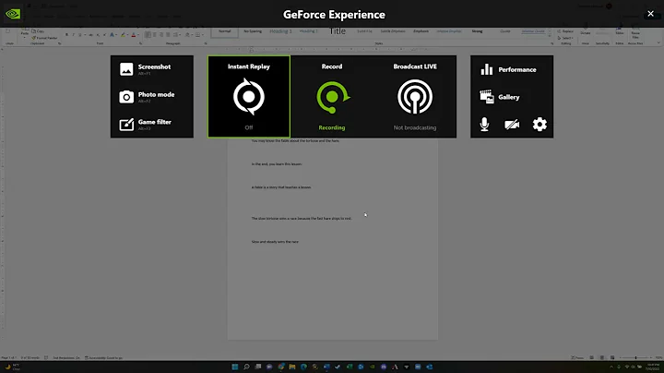
Task: Click the Word zoom slider
Action: (x=635, y=357)
